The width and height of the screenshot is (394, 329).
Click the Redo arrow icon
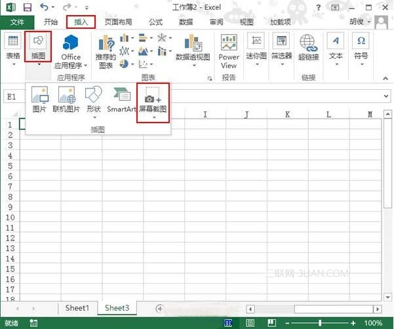point(68,7)
